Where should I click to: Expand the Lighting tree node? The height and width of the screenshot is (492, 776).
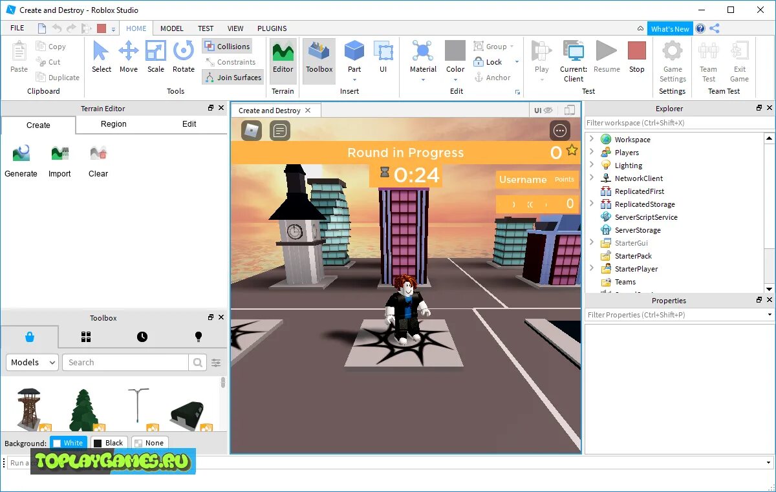coord(592,165)
